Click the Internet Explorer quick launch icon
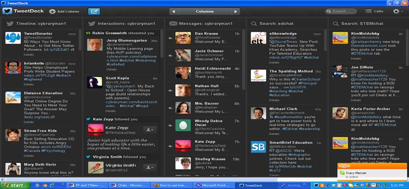The width and height of the screenshot is (409, 189). point(52,185)
